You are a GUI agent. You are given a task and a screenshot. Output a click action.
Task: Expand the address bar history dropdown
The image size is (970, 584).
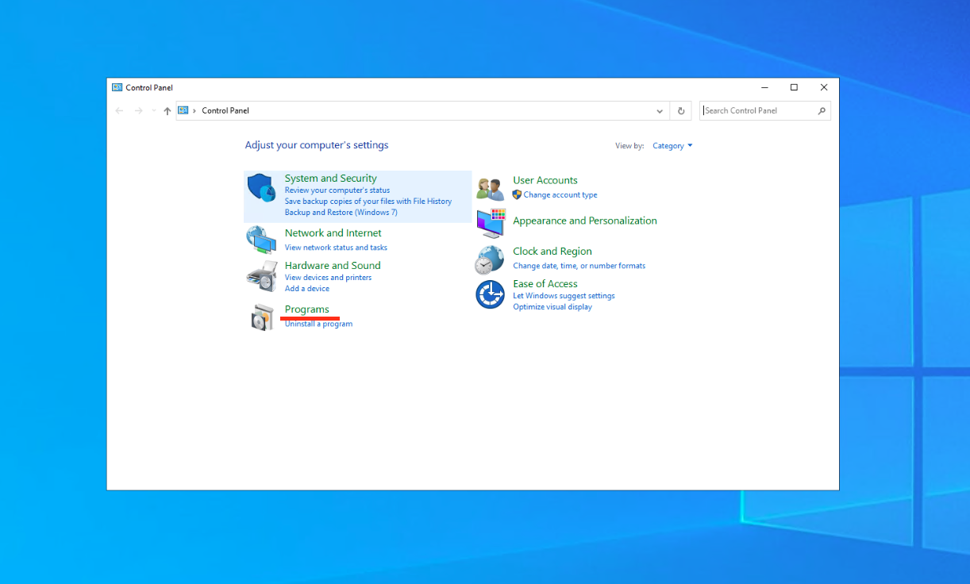pyautogui.click(x=660, y=111)
